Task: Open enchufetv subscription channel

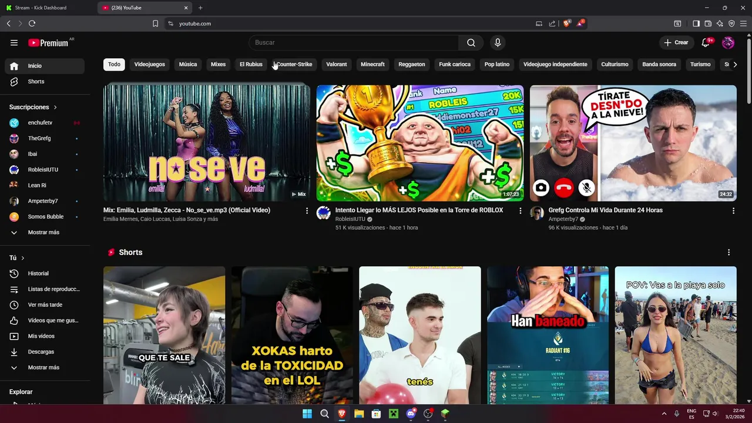Action: pyautogui.click(x=45, y=123)
